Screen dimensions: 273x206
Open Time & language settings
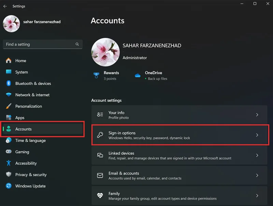pyautogui.click(x=43, y=140)
